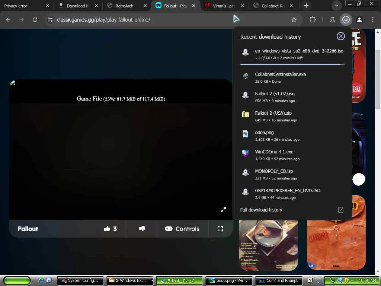Select the Fallout - Play tab
The width and height of the screenshot is (381, 286).
[x=175, y=6]
